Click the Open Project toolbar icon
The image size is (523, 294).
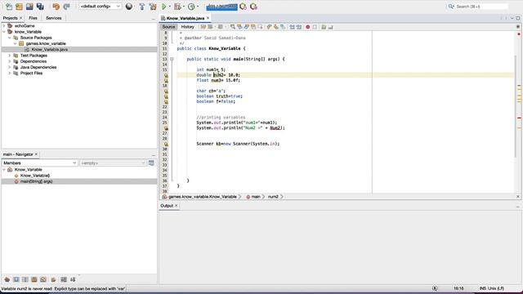click(29, 7)
